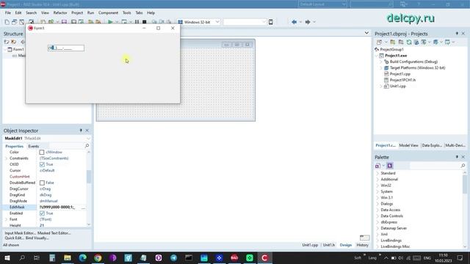470x264 pixels.
Task: Open the File menu
Action: click(x=8, y=13)
